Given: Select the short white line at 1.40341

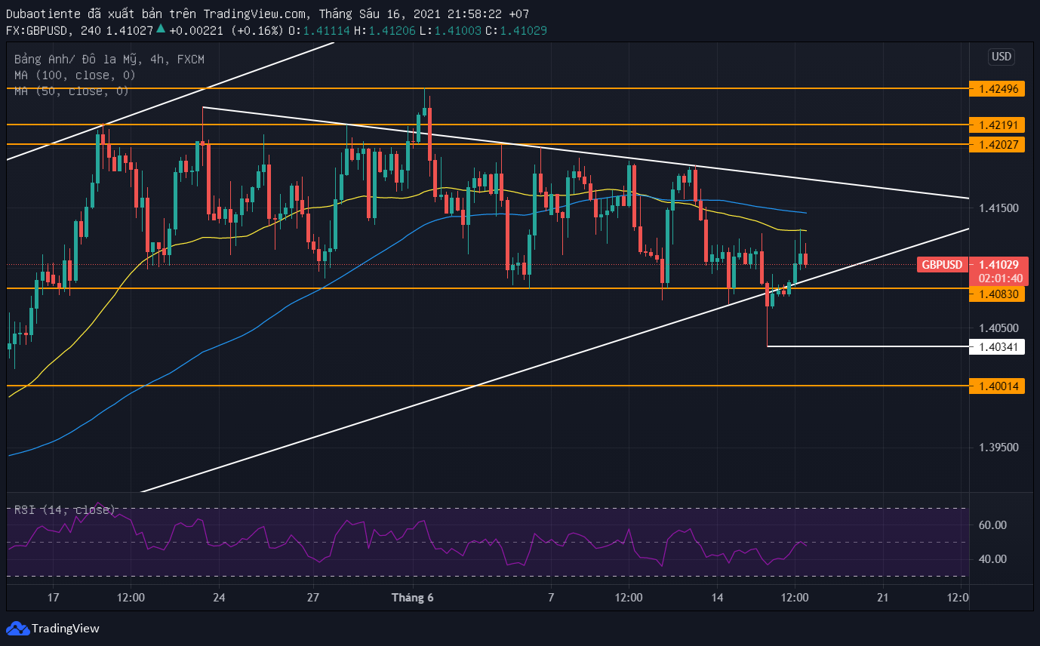Looking at the screenshot, I should coord(868,346).
